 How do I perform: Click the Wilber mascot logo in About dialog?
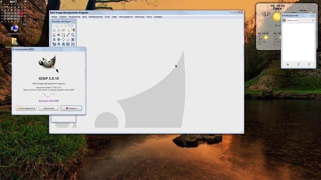(49, 64)
